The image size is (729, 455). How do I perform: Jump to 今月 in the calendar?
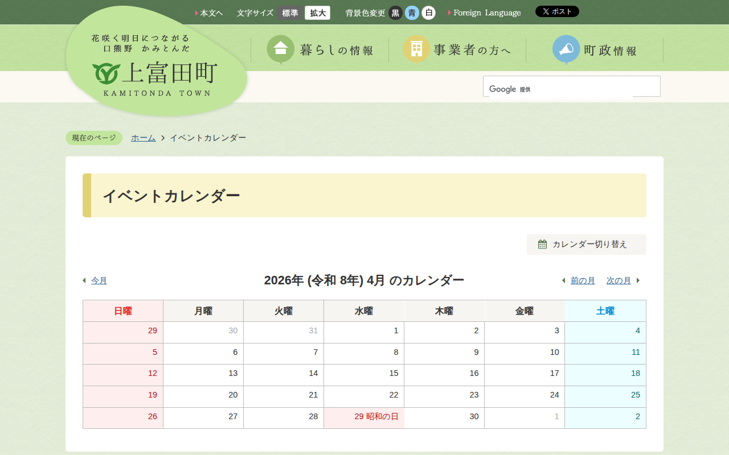[99, 280]
